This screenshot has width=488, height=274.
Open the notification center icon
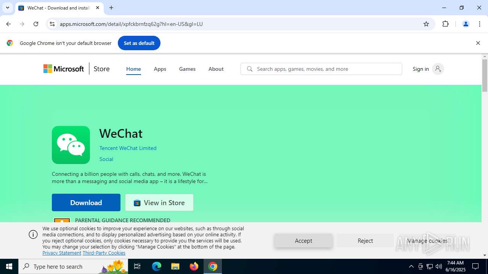coord(475,266)
